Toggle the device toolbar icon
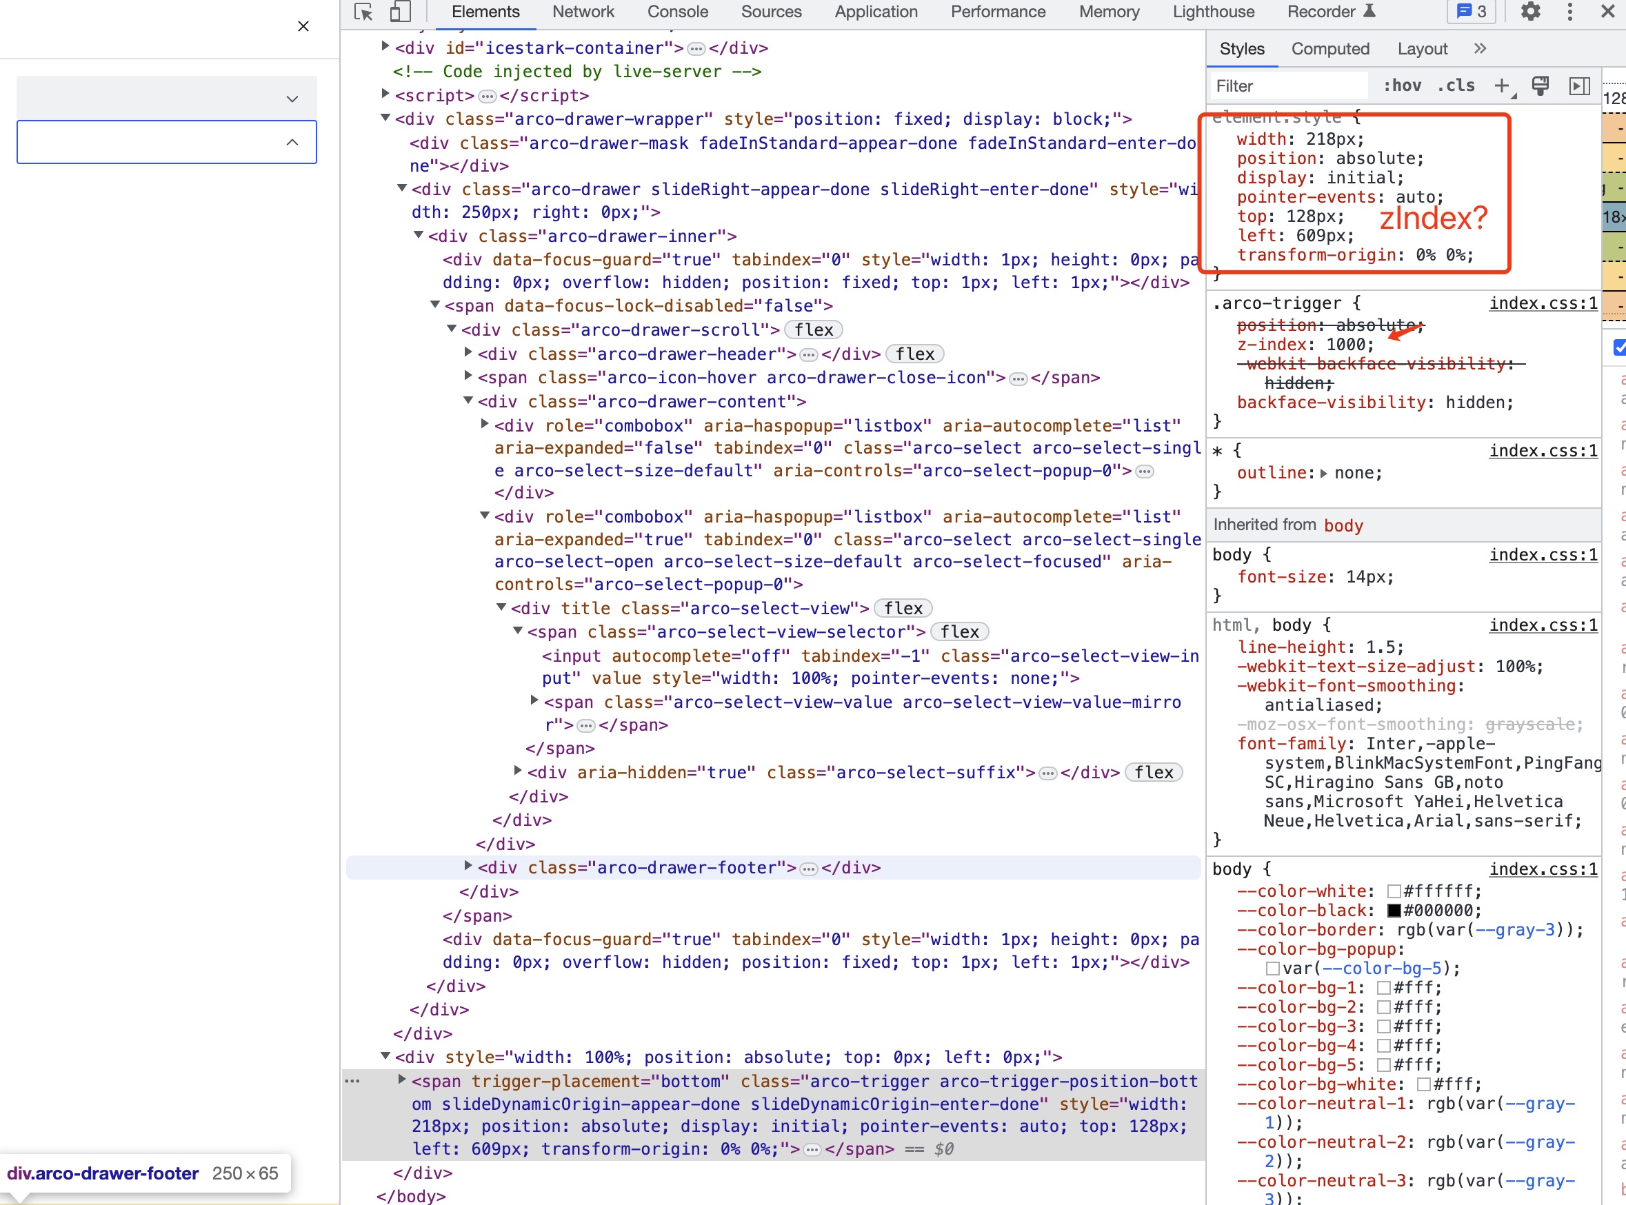 point(400,12)
